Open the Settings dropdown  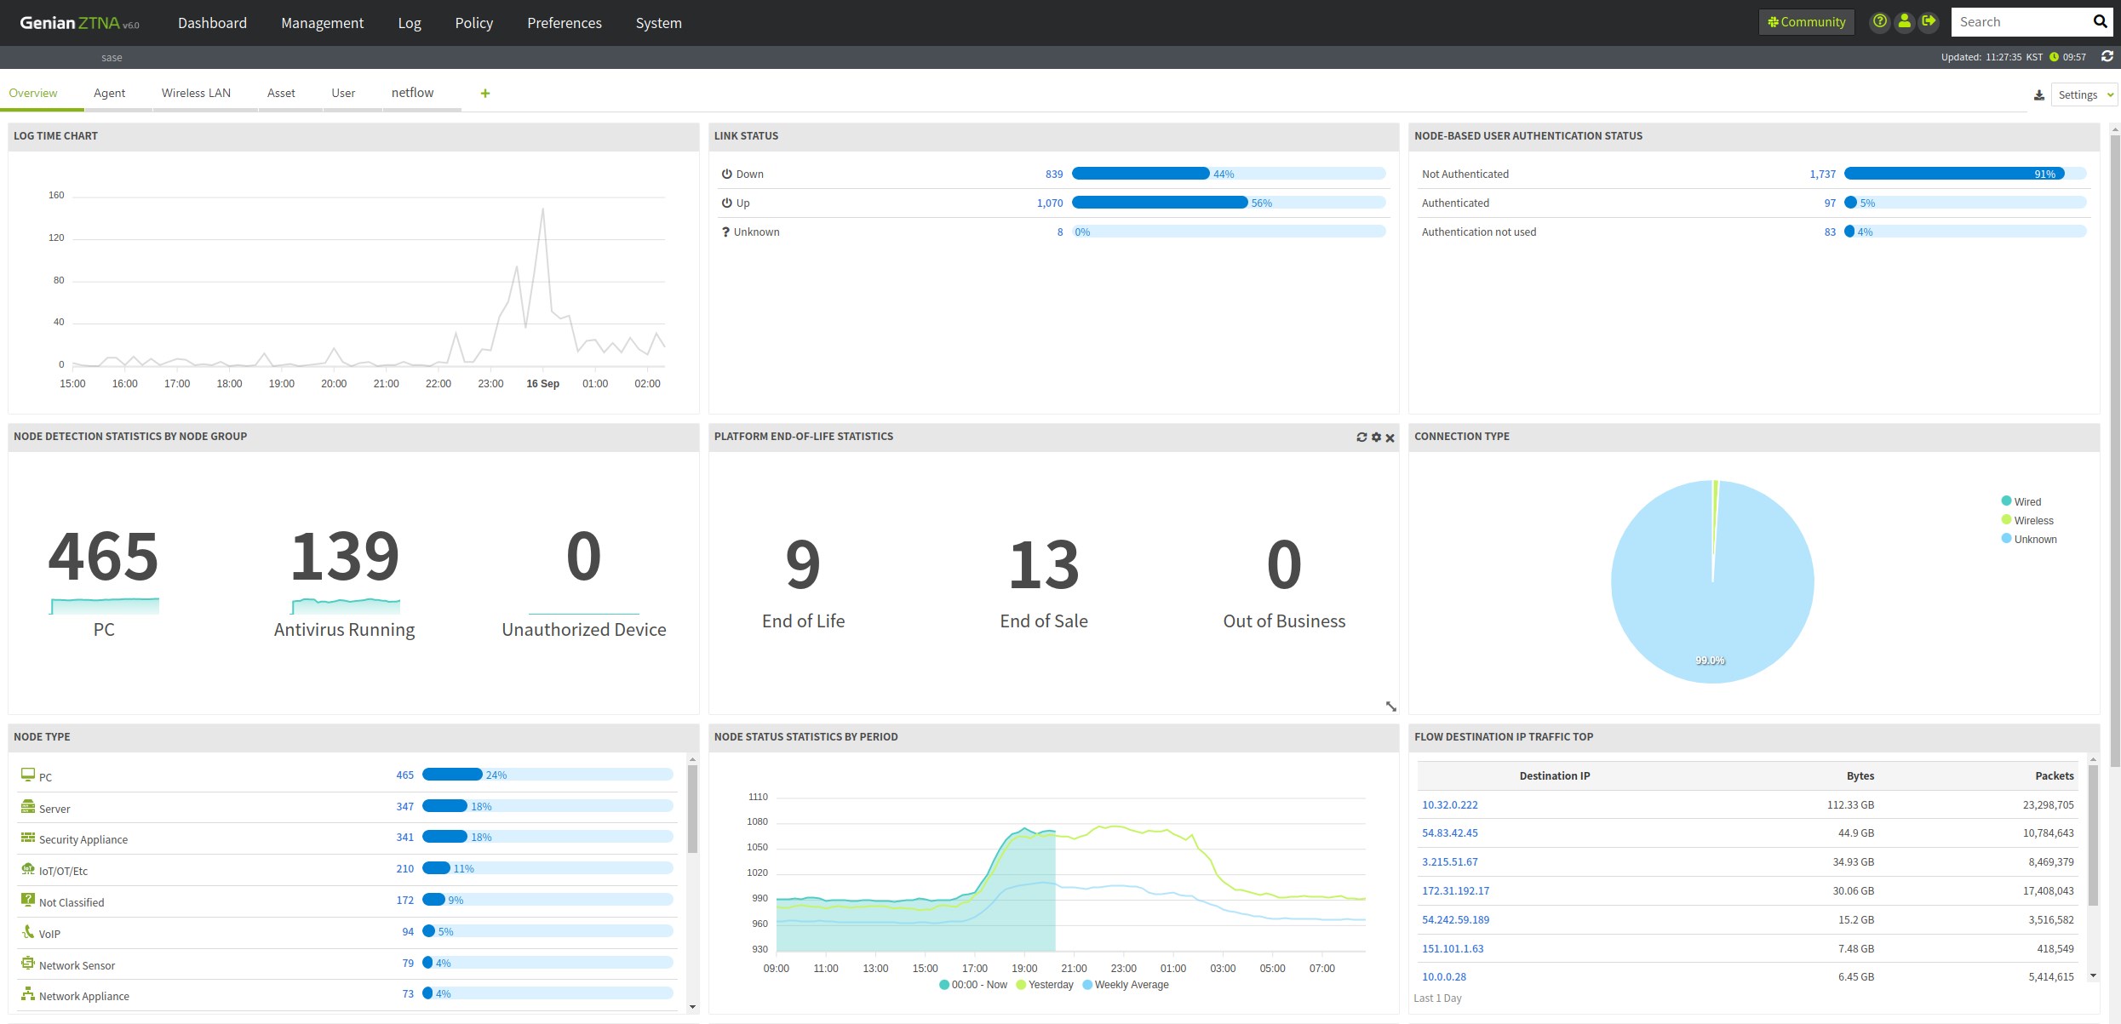pyautogui.click(x=2084, y=95)
